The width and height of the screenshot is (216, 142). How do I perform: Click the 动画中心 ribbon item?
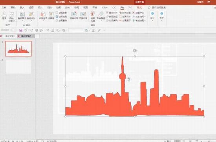pos(138,13)
